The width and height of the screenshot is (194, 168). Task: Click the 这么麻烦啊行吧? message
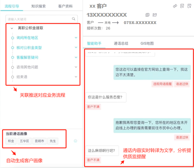click(102, 150)
